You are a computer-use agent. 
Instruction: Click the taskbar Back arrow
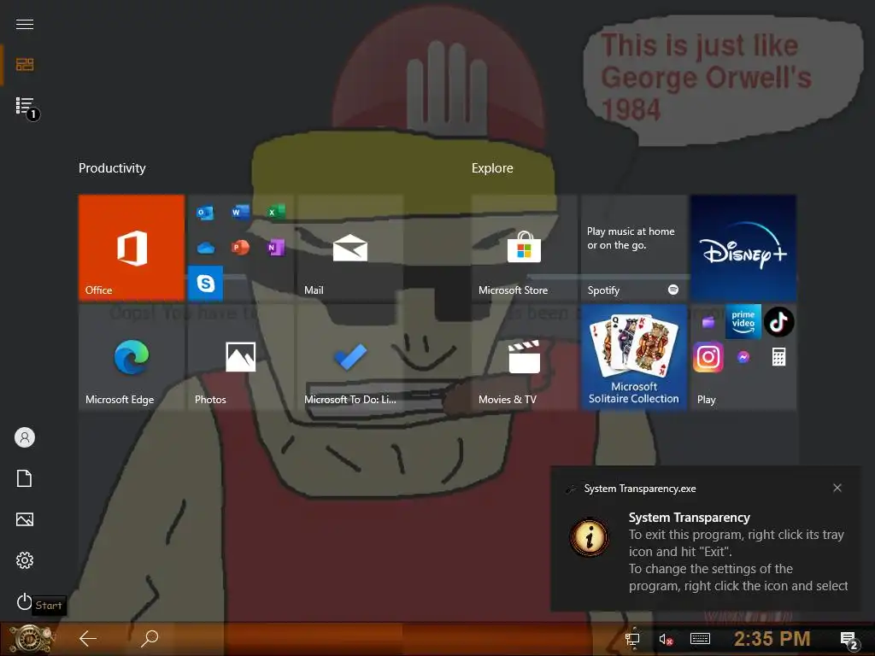click(88, 639)
